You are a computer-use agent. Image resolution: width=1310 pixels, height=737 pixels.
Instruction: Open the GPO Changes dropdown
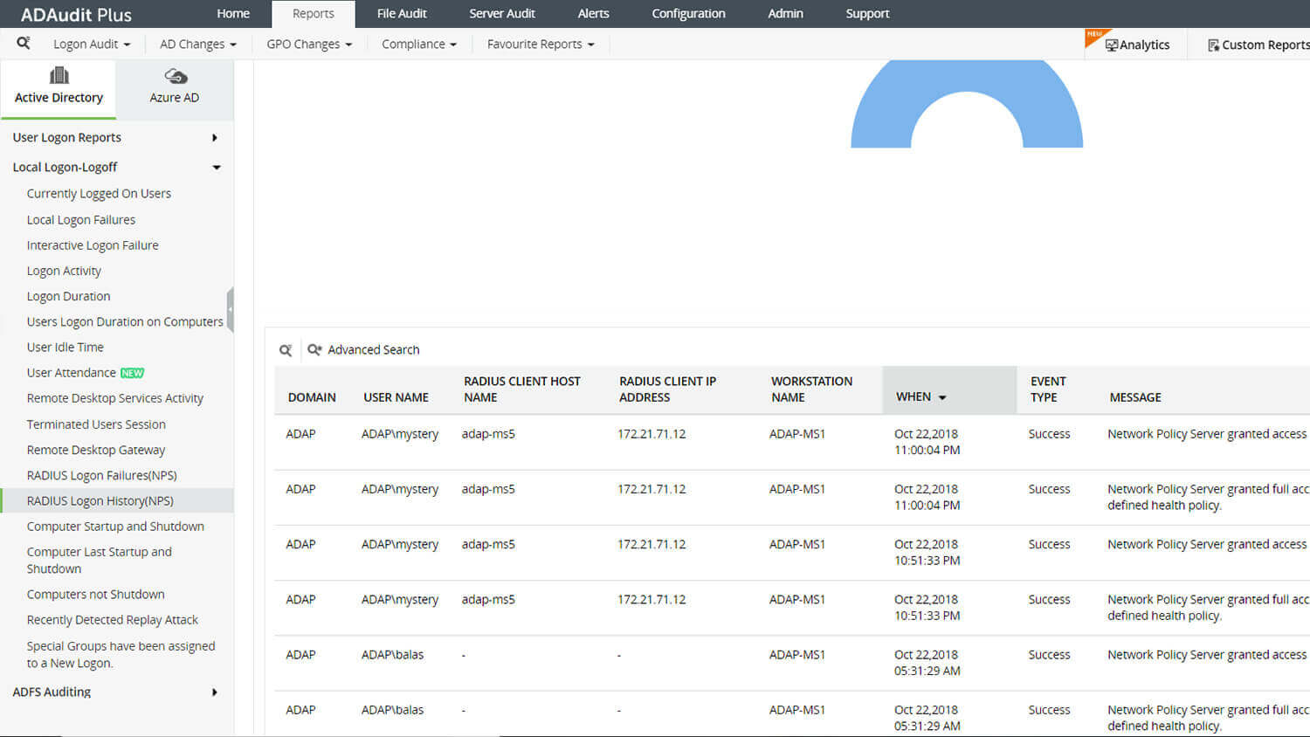[309, 45]
